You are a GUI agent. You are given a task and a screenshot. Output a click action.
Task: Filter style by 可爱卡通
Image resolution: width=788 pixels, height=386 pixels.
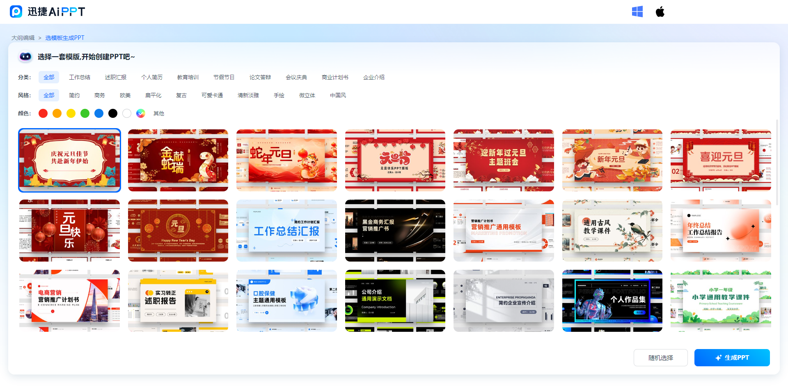212,95
